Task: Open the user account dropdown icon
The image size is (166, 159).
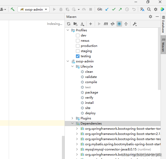Action: (x=3, y=9)
